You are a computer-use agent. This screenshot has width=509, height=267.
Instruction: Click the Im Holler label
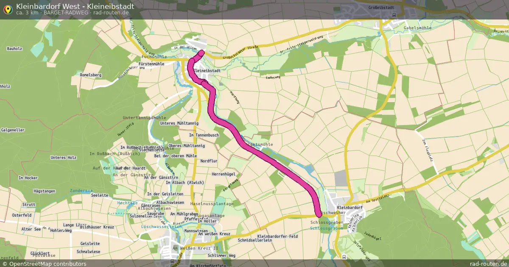[x=207, y=222]
